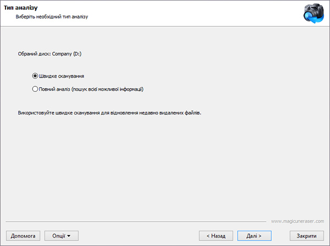The width and height of the screenshot is (330, 246).
Task: Click the Обраний диск: Company (D:) text
Action: [x=50, y=54]
